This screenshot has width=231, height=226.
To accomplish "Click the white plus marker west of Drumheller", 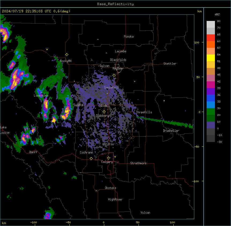I will 164,101.
